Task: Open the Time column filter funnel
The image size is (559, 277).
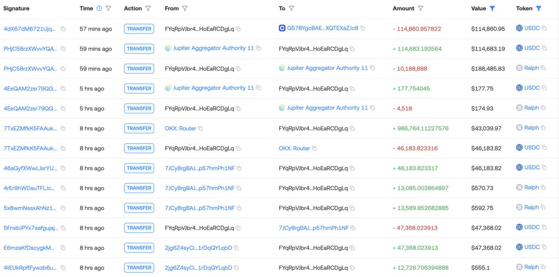Action: pos(109,8)
